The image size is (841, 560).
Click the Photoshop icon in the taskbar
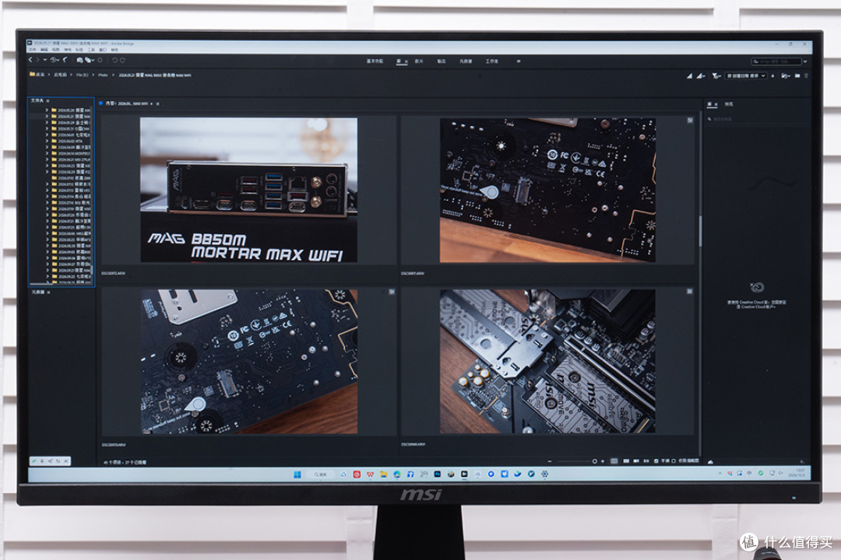click(437, 474)
